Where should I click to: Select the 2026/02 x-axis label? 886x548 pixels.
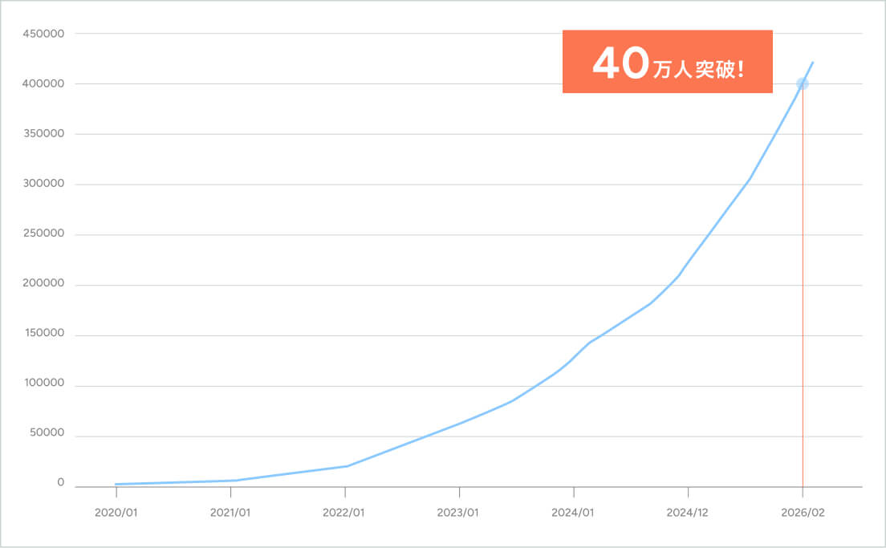(803, 513)
